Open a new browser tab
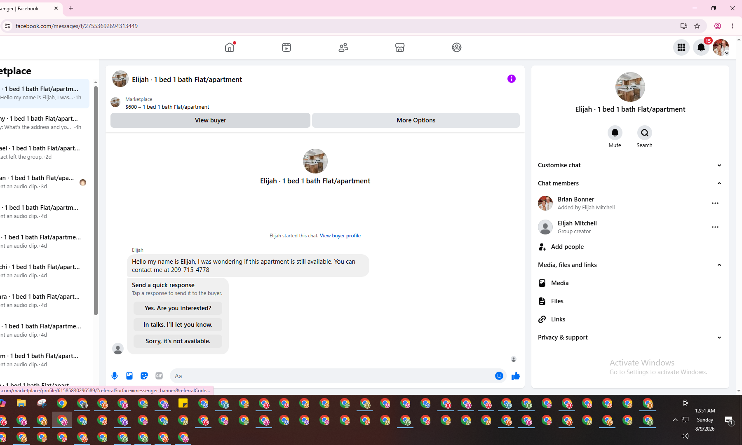 pos(71,8)
